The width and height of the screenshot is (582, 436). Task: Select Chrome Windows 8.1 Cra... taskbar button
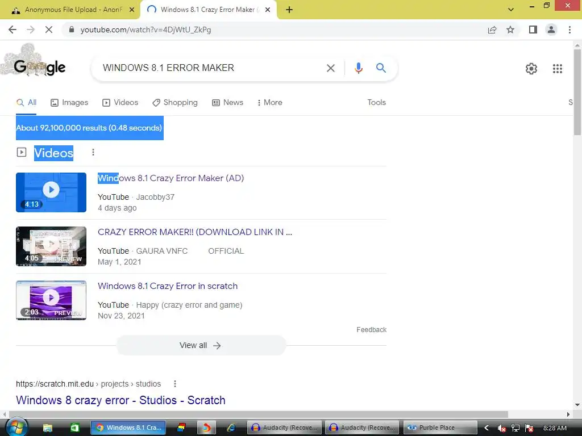(x=128, y=428)
